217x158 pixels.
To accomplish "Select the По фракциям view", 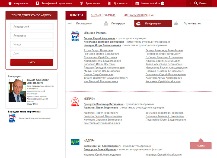I will [153, 23].
